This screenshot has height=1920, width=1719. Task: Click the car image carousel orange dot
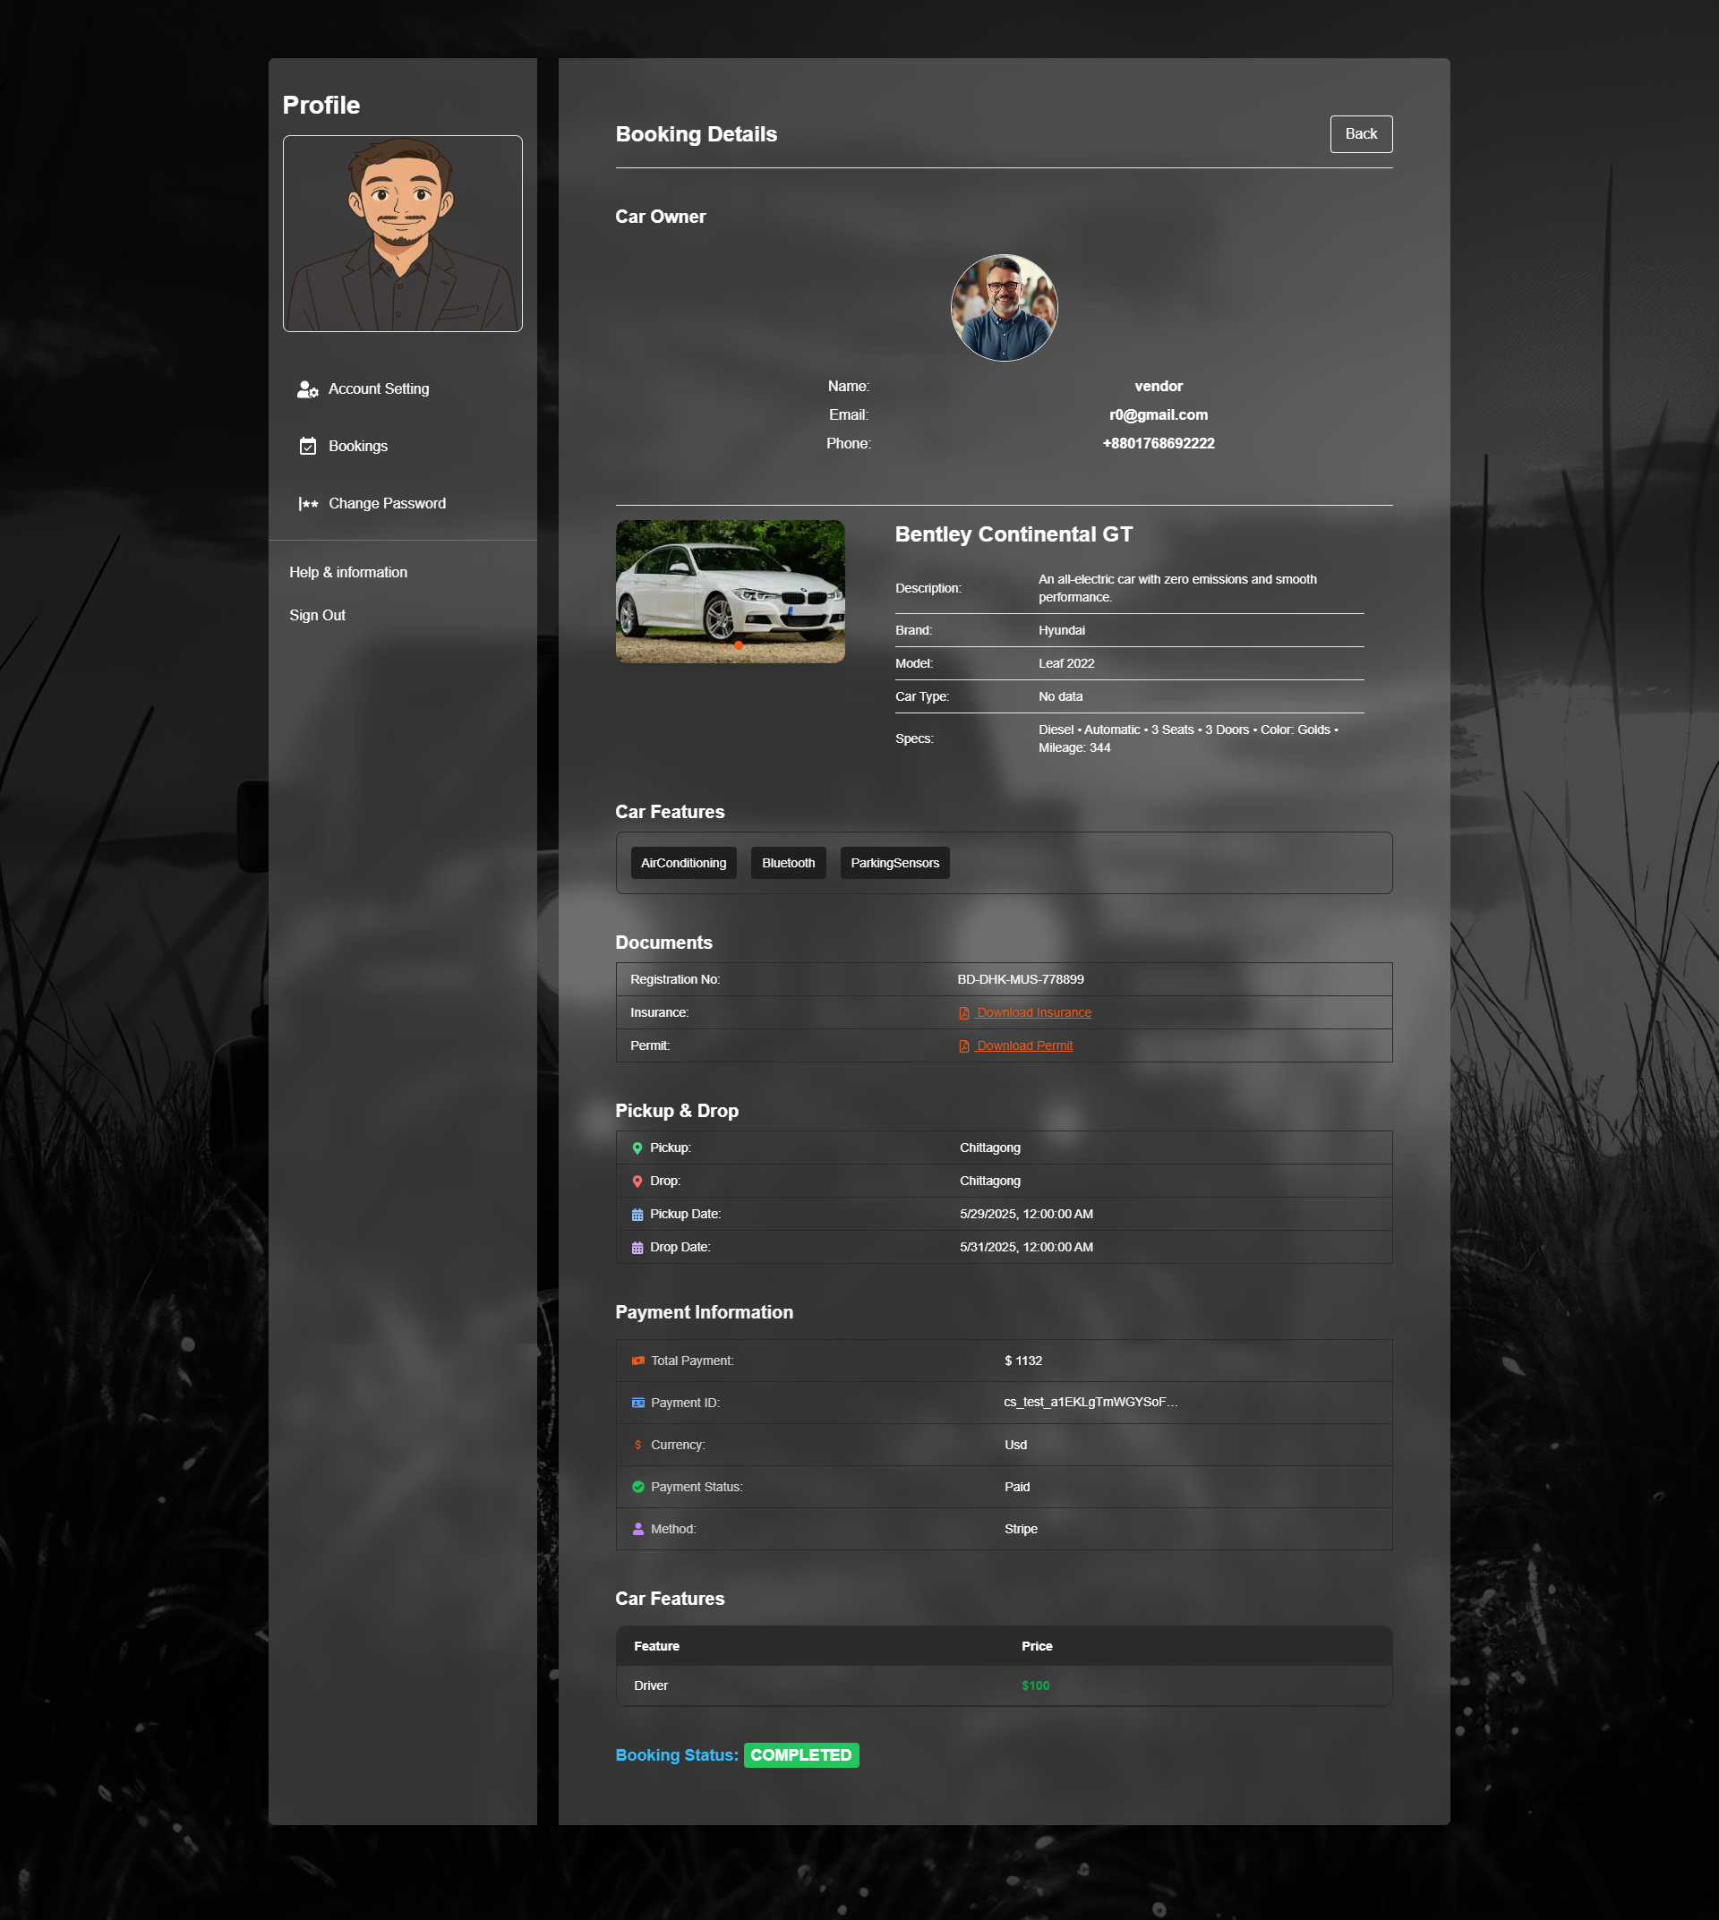click(x=739, y=646)
